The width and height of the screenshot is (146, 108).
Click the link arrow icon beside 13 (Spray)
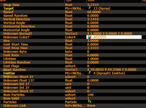(90, 8)
